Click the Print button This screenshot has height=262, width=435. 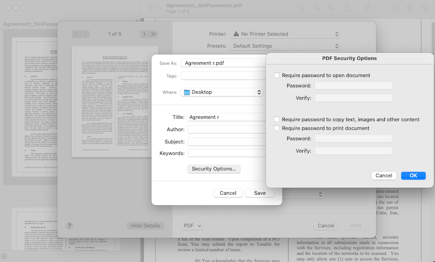coord(356,226)
